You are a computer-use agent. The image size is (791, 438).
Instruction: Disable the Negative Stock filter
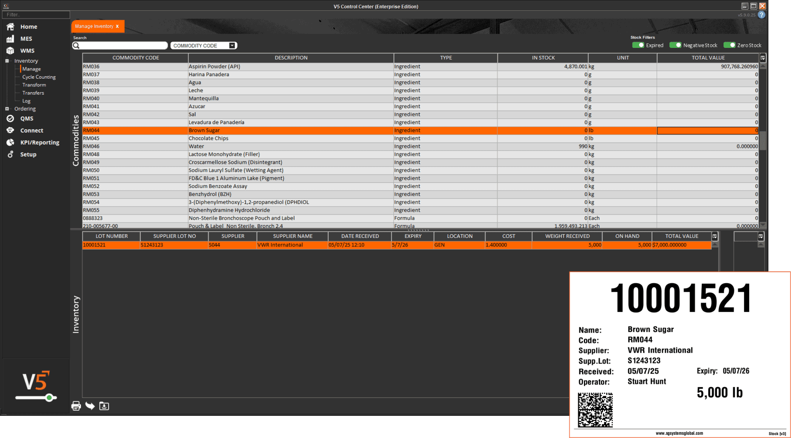(675, 45)
